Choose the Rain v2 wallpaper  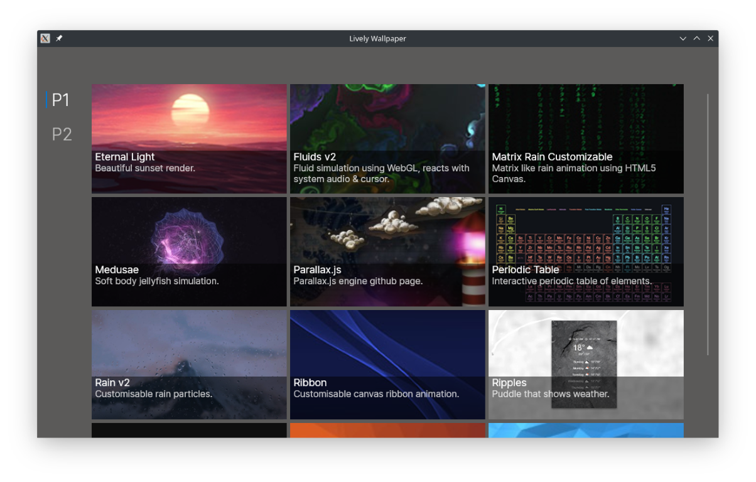[189, 365]
